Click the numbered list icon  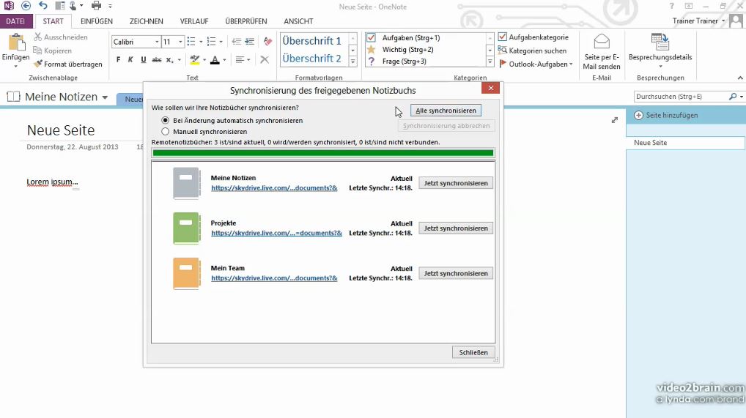click(x=212, y=42)
